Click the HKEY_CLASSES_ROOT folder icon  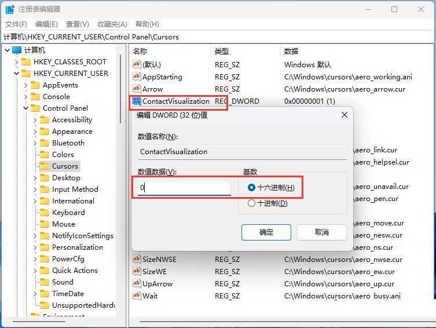coord(26,62)
